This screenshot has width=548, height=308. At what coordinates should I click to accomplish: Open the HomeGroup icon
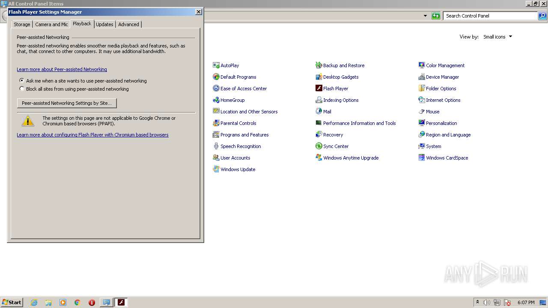228,100
